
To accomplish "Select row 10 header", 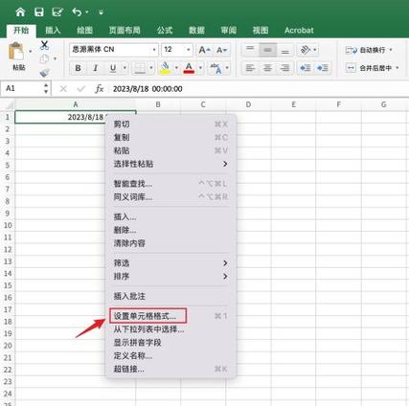I will tap(8, 225).
